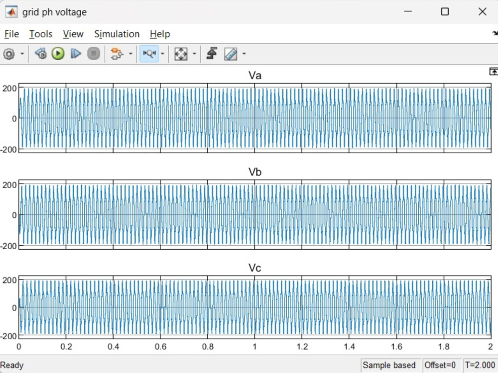The width and height of the screenshot is (498, 373).
Task: Click the Offset=0 status entry
Action: coord(441,365)
